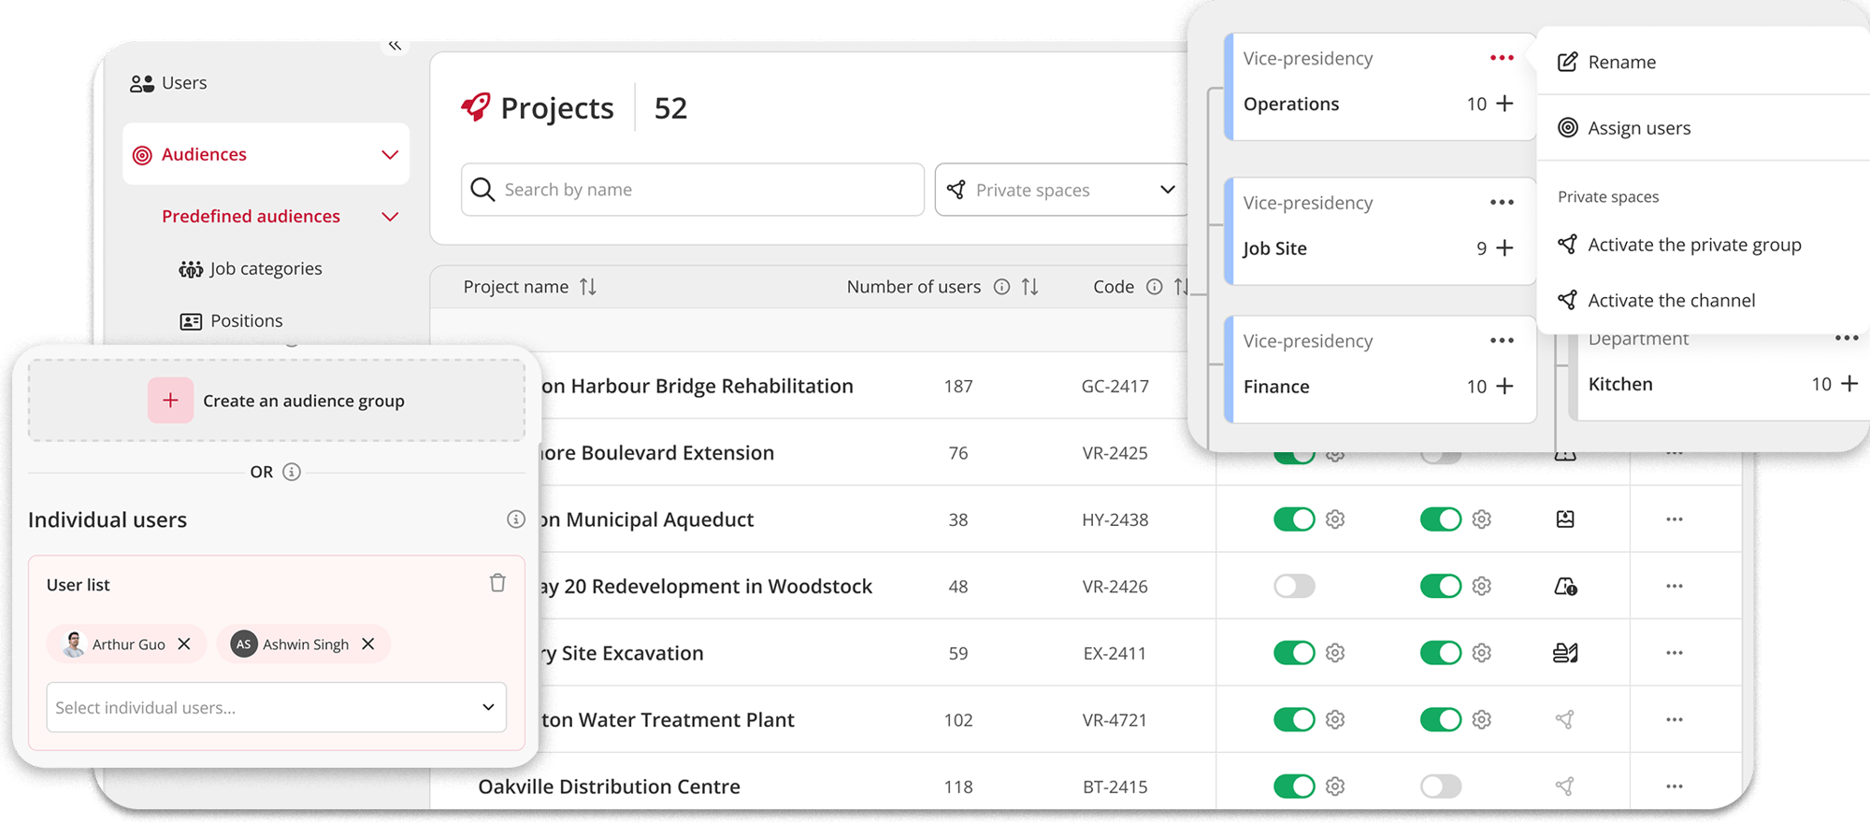This screenshot has width=1870, height=837.
Task: Click the info icon next to OR
Action: [292, 472]
